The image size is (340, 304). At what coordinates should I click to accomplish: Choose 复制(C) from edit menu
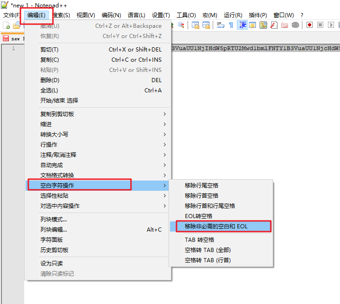pyautogui.click(x=98, y=60)
